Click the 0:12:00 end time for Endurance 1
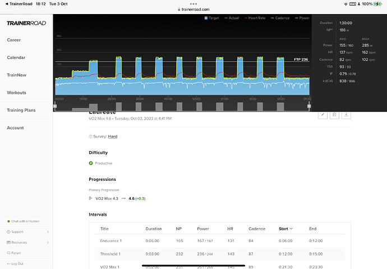 point(316,240)
